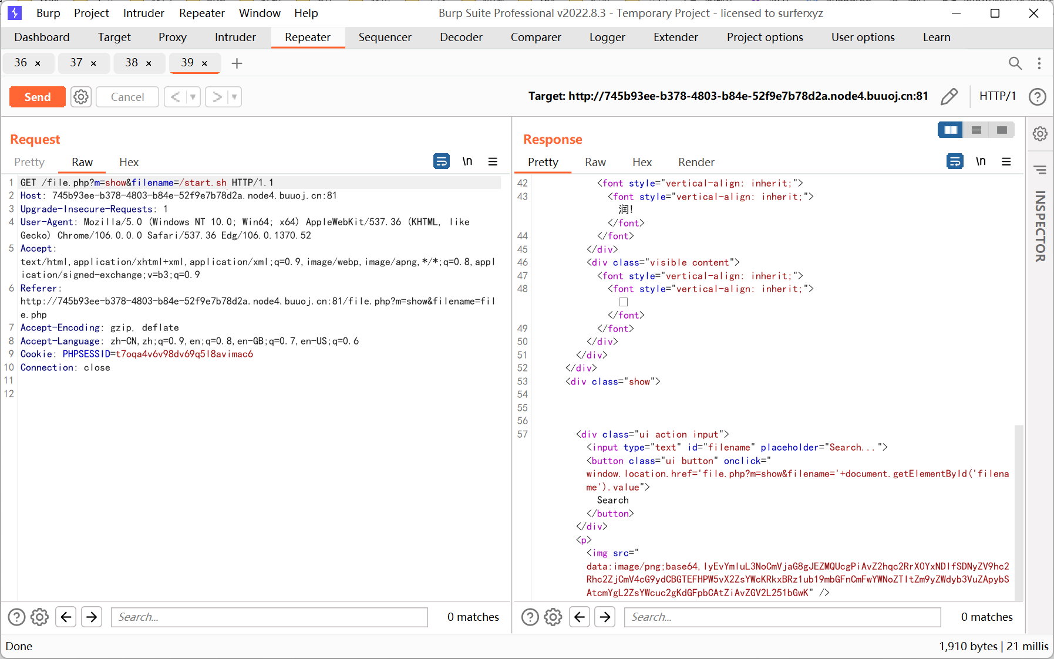Open request search help icon
The width and height of the screenshot is (1054, 659).
click(16, 617)
